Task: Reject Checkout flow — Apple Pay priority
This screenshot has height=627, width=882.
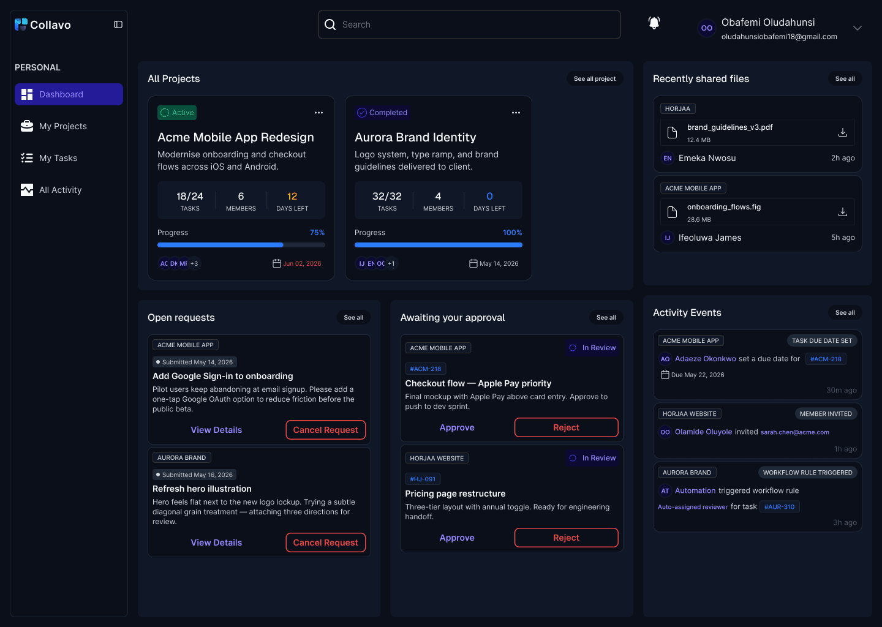Action: tap(566, 427)
